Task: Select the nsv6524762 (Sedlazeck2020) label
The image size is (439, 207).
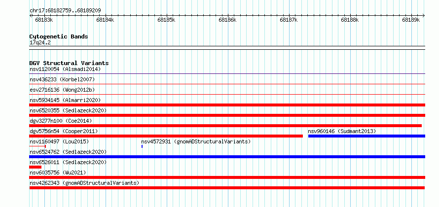Action: pyautogui.click(x=68, y=152)
